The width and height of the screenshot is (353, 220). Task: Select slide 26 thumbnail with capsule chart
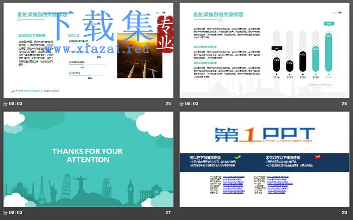[264, 50]
